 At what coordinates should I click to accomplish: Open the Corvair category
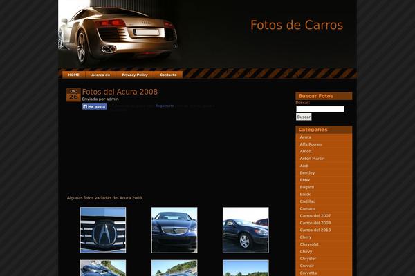306,266
